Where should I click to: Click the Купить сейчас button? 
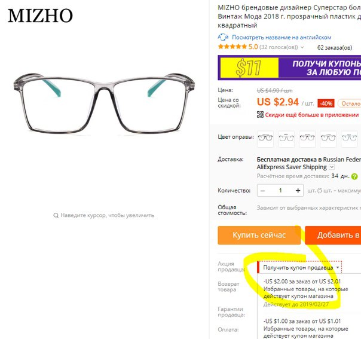click(259, 235)
